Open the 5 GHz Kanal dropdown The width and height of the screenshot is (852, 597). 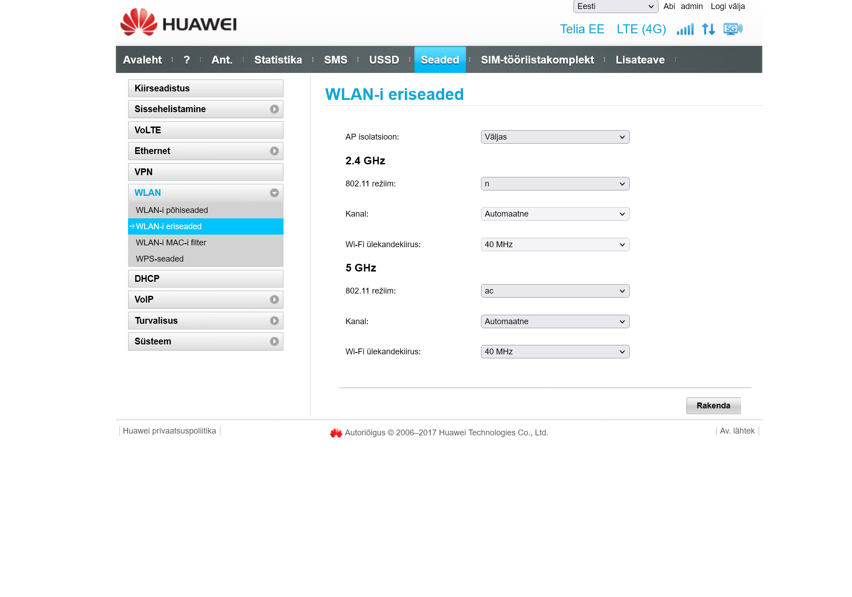(555, 321)
